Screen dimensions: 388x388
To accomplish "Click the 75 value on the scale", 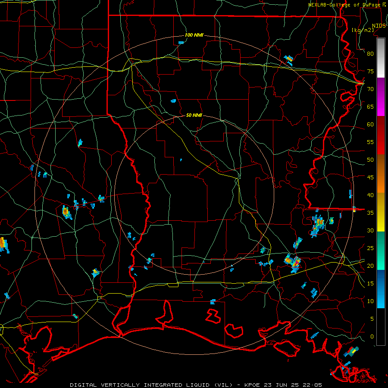I will pos(370,71).
